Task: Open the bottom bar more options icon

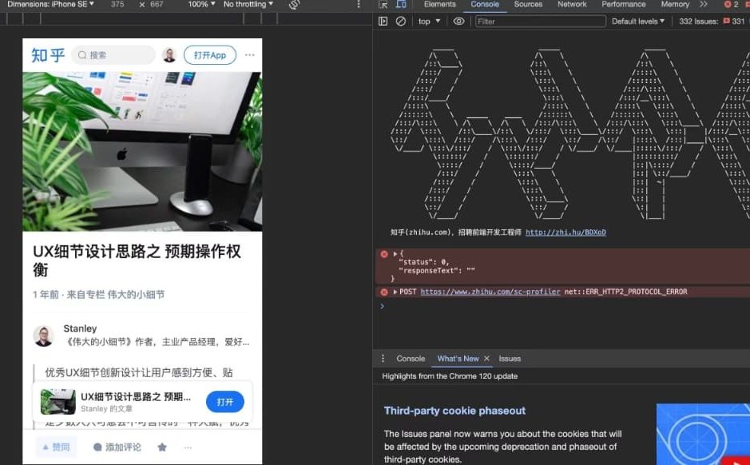Action: 188,447
